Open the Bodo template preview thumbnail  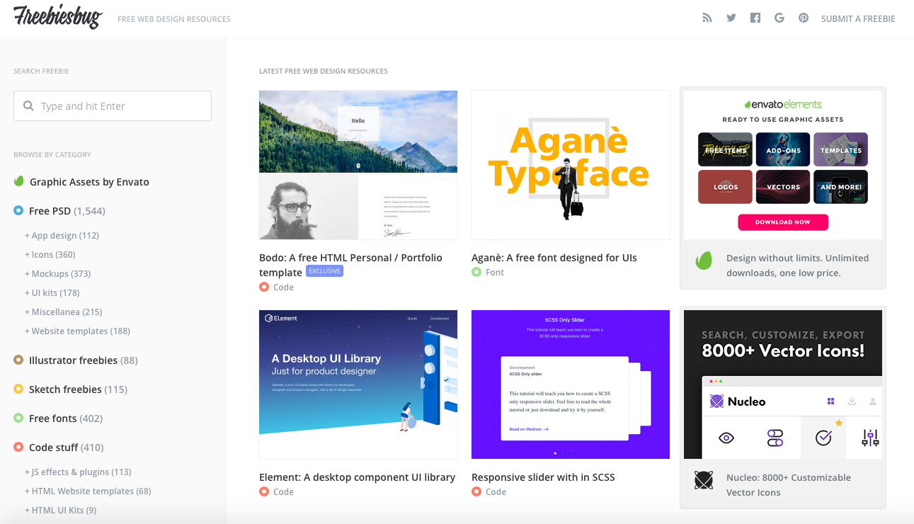click(358, 165)
